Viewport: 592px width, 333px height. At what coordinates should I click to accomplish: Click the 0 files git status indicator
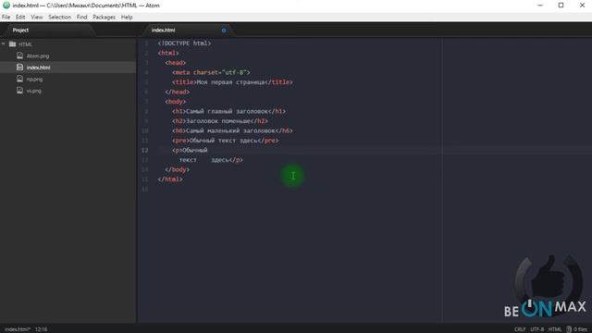click(577, 329)
